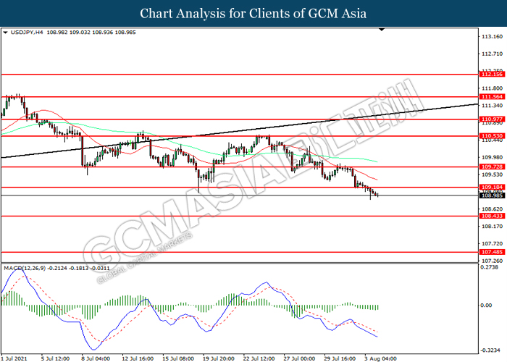This screenshot has height=362, width=507.
Task: Click the MACD 0.00 zero axis label
Action: pyautogui.click(x=488, y=305)
